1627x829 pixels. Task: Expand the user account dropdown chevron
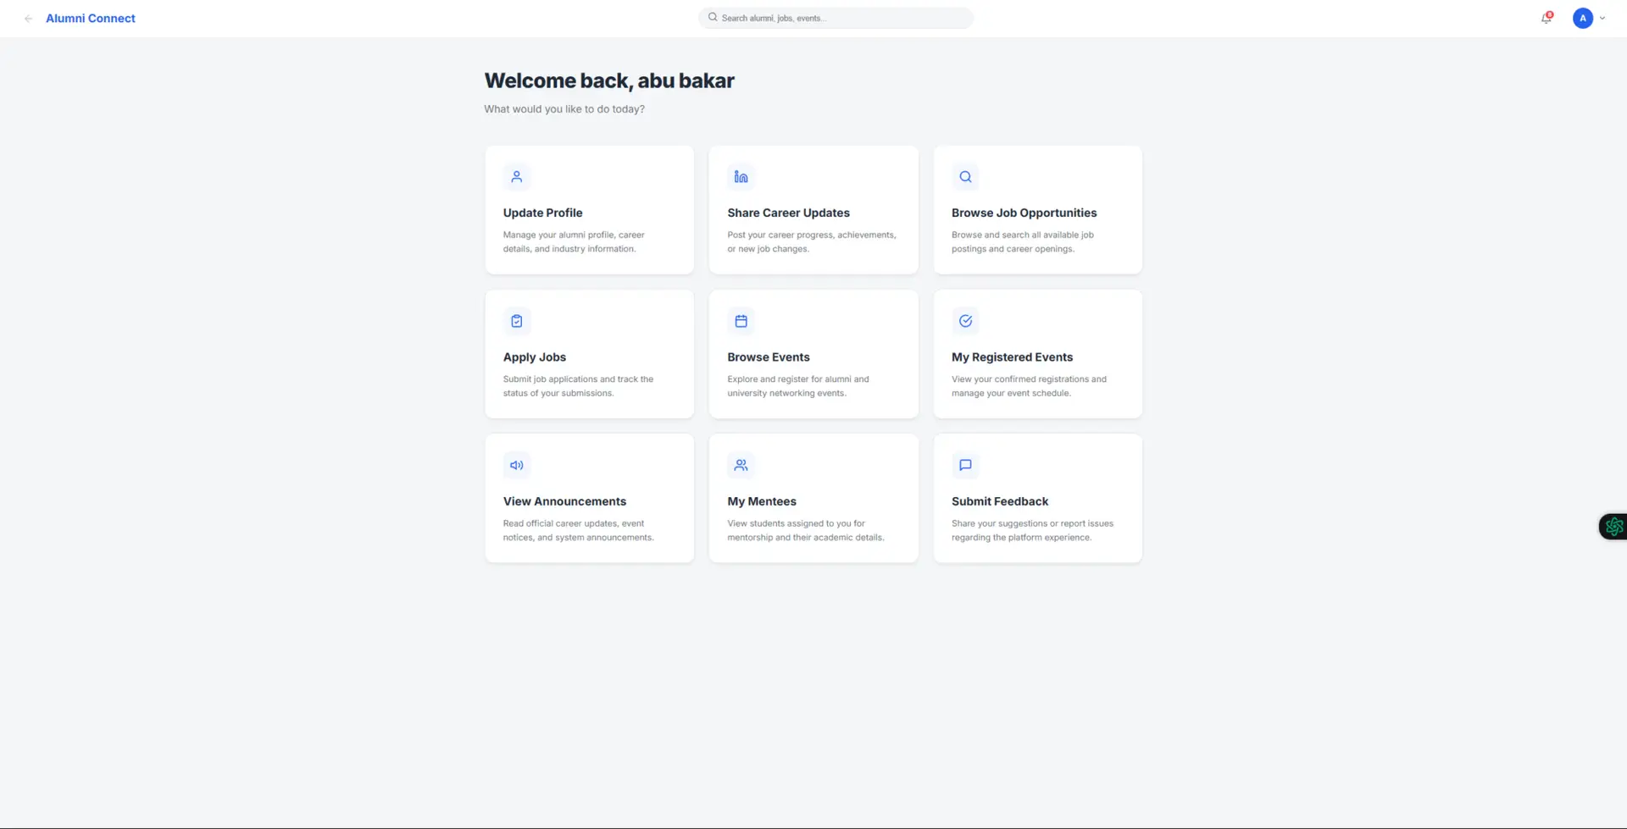coord(1602,18)
